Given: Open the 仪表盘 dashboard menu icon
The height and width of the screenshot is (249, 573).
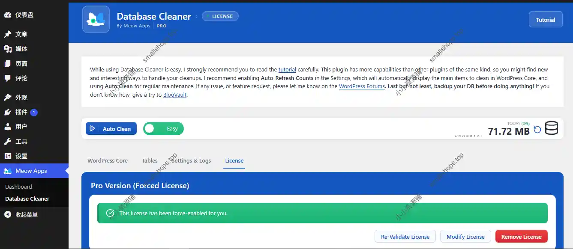Looking at the screenshot, I should coord(8,15).
